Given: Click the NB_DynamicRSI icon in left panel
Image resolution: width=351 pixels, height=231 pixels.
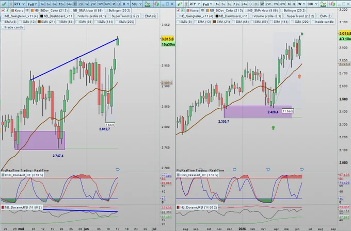Looking at the screenshot, I should pyautogui.click(x=3, y=207).
